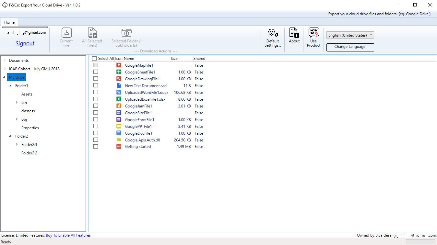
Task: Click the 106.68 KB size cell
Action: 182,93
